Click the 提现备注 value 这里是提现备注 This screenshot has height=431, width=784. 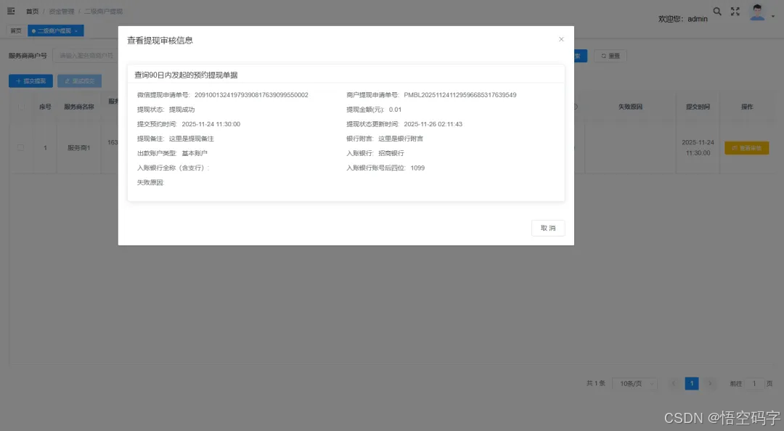(x=191, y=139)
